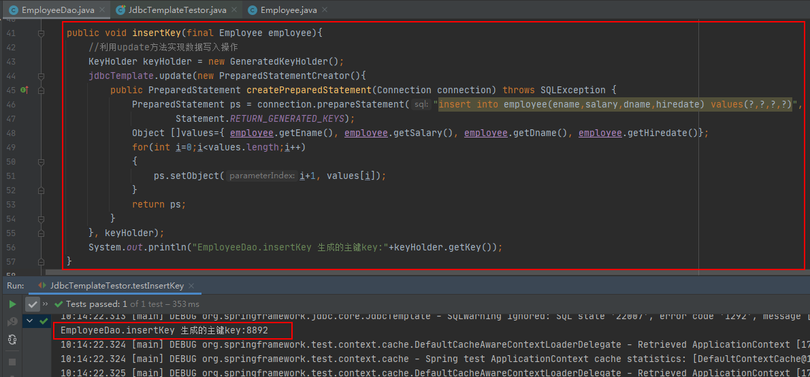The width and height of the screenshot is (810, 377).
Task: Click employee.getDname() call
Action: click(x=515, y=133)
